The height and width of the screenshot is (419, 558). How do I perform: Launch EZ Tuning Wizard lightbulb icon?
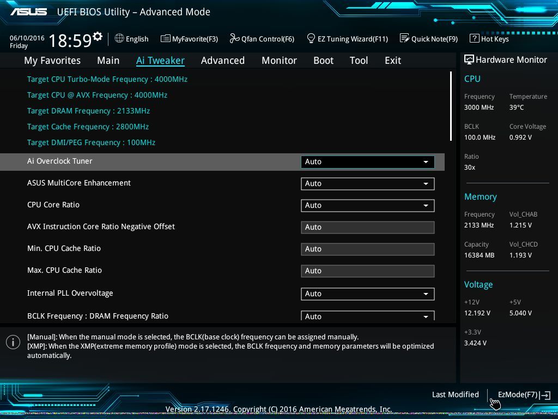click(311, 38)
